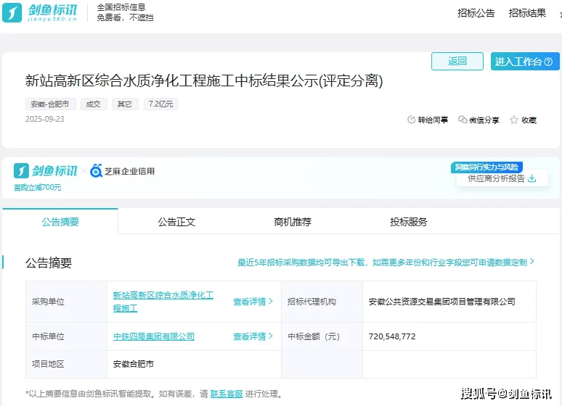
Task: Click the 联系客服 link
Action: (x=227, y=394)
